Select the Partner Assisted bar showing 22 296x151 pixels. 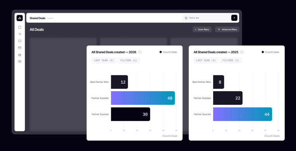(x=228, y=98)
